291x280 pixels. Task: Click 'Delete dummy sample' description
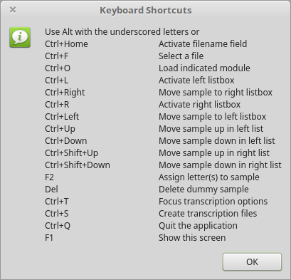pyautogui.click(x=203, y=190)
